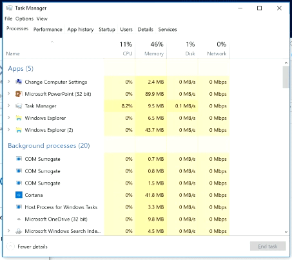292x260 pixels.
Task: Click the End task button
Action: (x=268, y=246)
